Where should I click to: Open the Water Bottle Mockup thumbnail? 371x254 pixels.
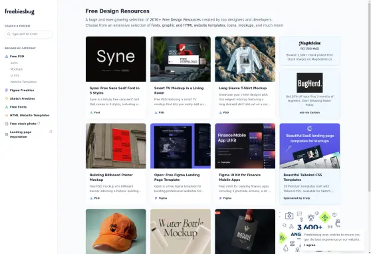tap(181, 231)
